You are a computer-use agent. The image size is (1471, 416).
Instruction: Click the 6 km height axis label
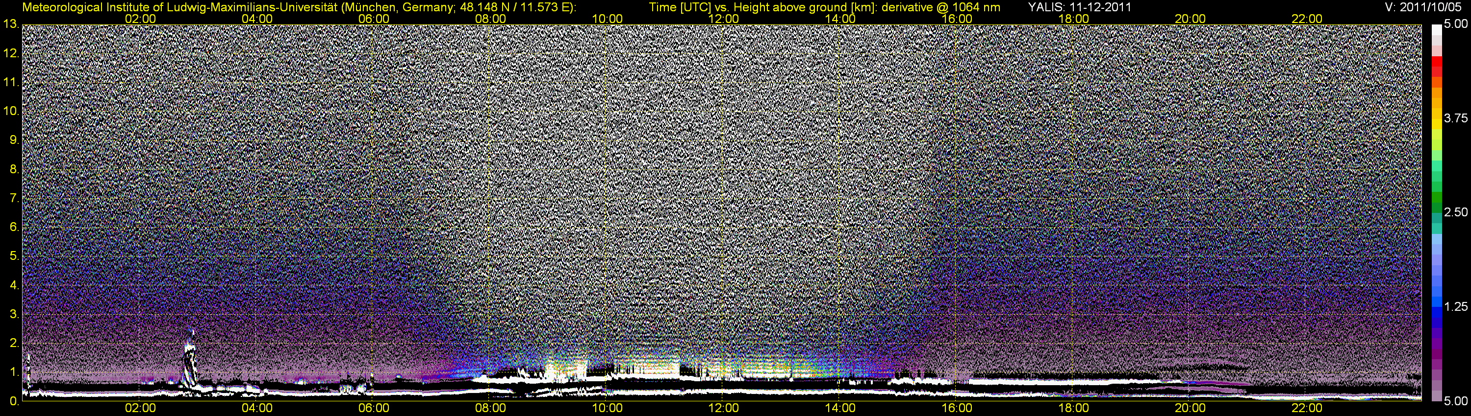tap(14, 228)
